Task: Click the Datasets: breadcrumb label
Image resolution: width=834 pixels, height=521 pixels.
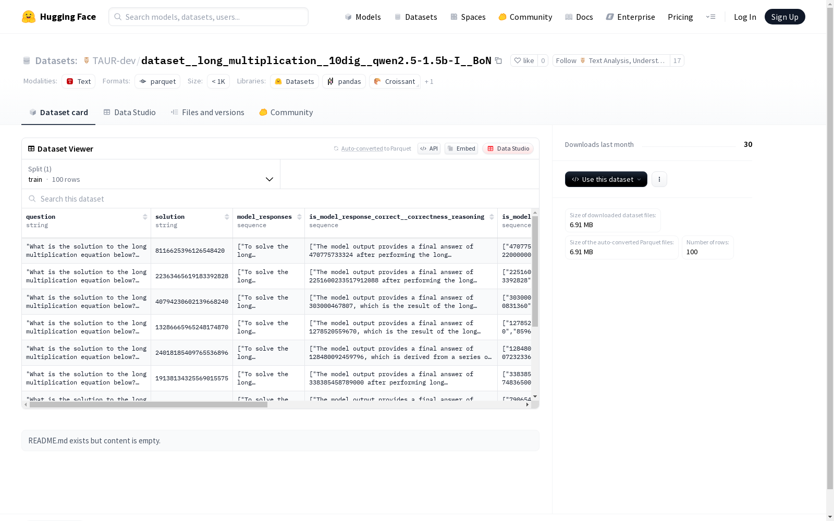Action: (56, 60)
